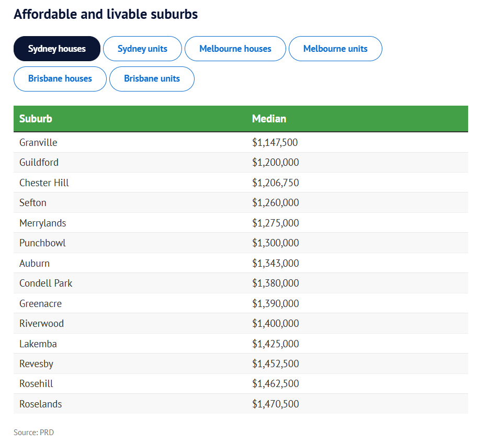
Task: Select the $1,300,000 median value
Action: pos(275,243)
